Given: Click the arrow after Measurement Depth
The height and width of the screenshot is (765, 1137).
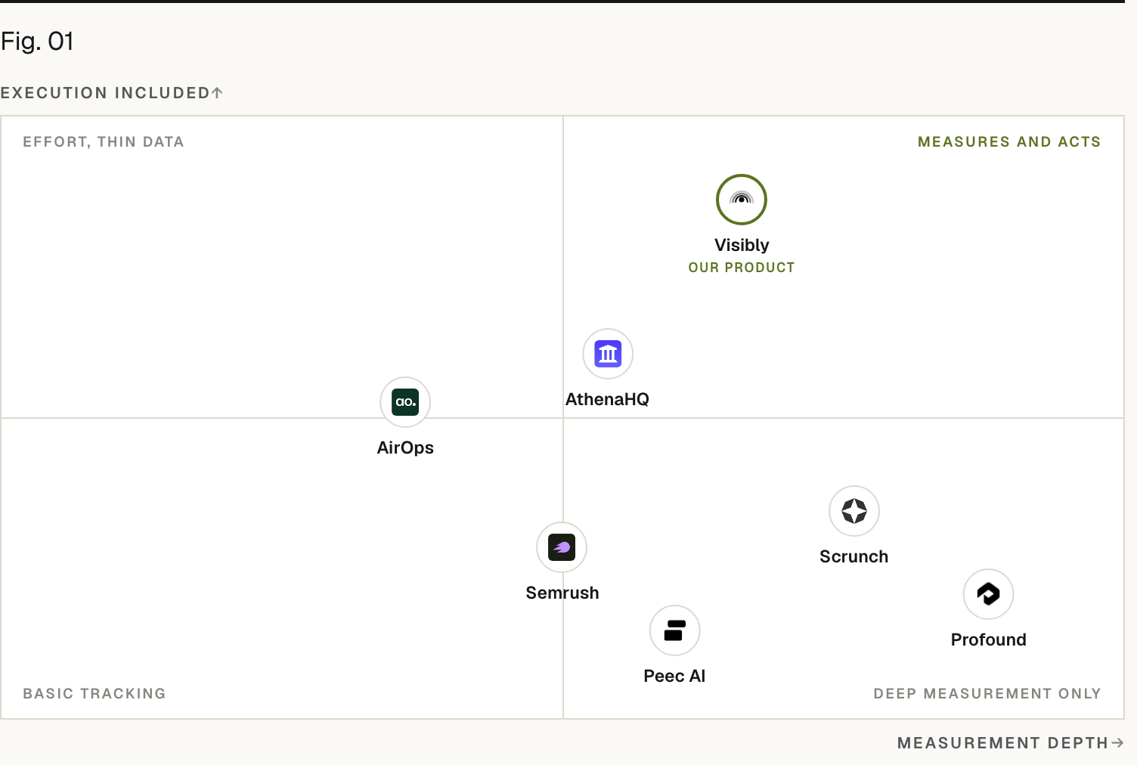Looking at the screenshot, I should pos(1117,743).
